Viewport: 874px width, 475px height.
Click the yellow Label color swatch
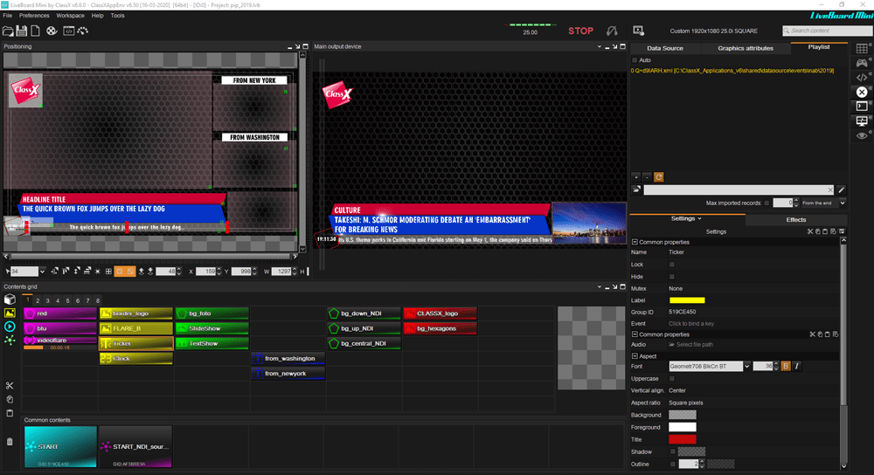[686, 300]
